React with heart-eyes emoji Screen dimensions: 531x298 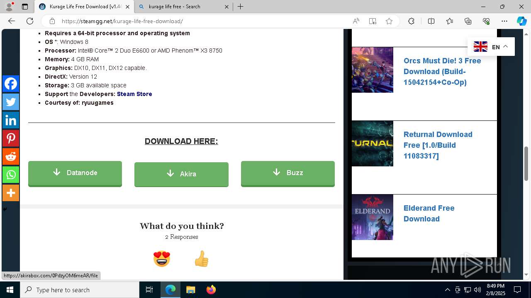pos(162,259)
